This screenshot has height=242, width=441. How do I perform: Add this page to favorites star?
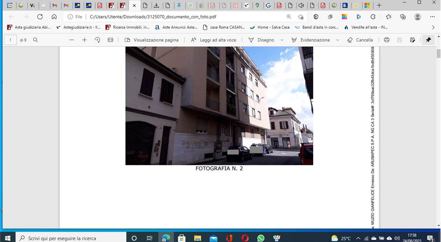click(301, 17)
